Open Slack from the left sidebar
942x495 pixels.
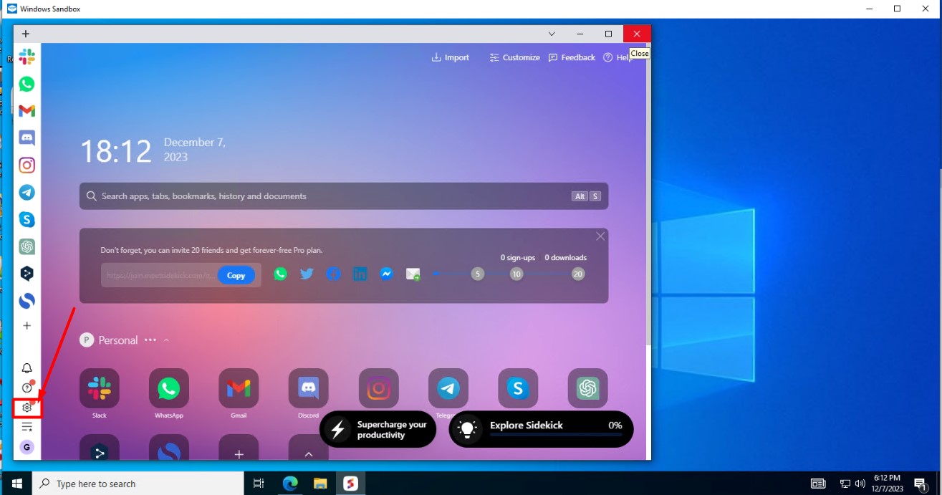point(27,57)
